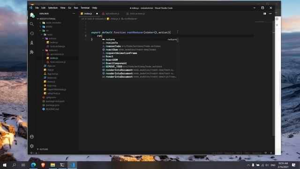The height and width of the screenshot is (169, 300).
Task: Open the View menu
Action: coord(63,8)
